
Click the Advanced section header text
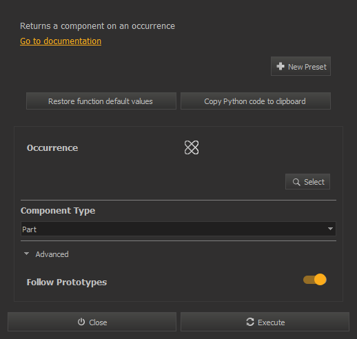[x=52, y=254]
